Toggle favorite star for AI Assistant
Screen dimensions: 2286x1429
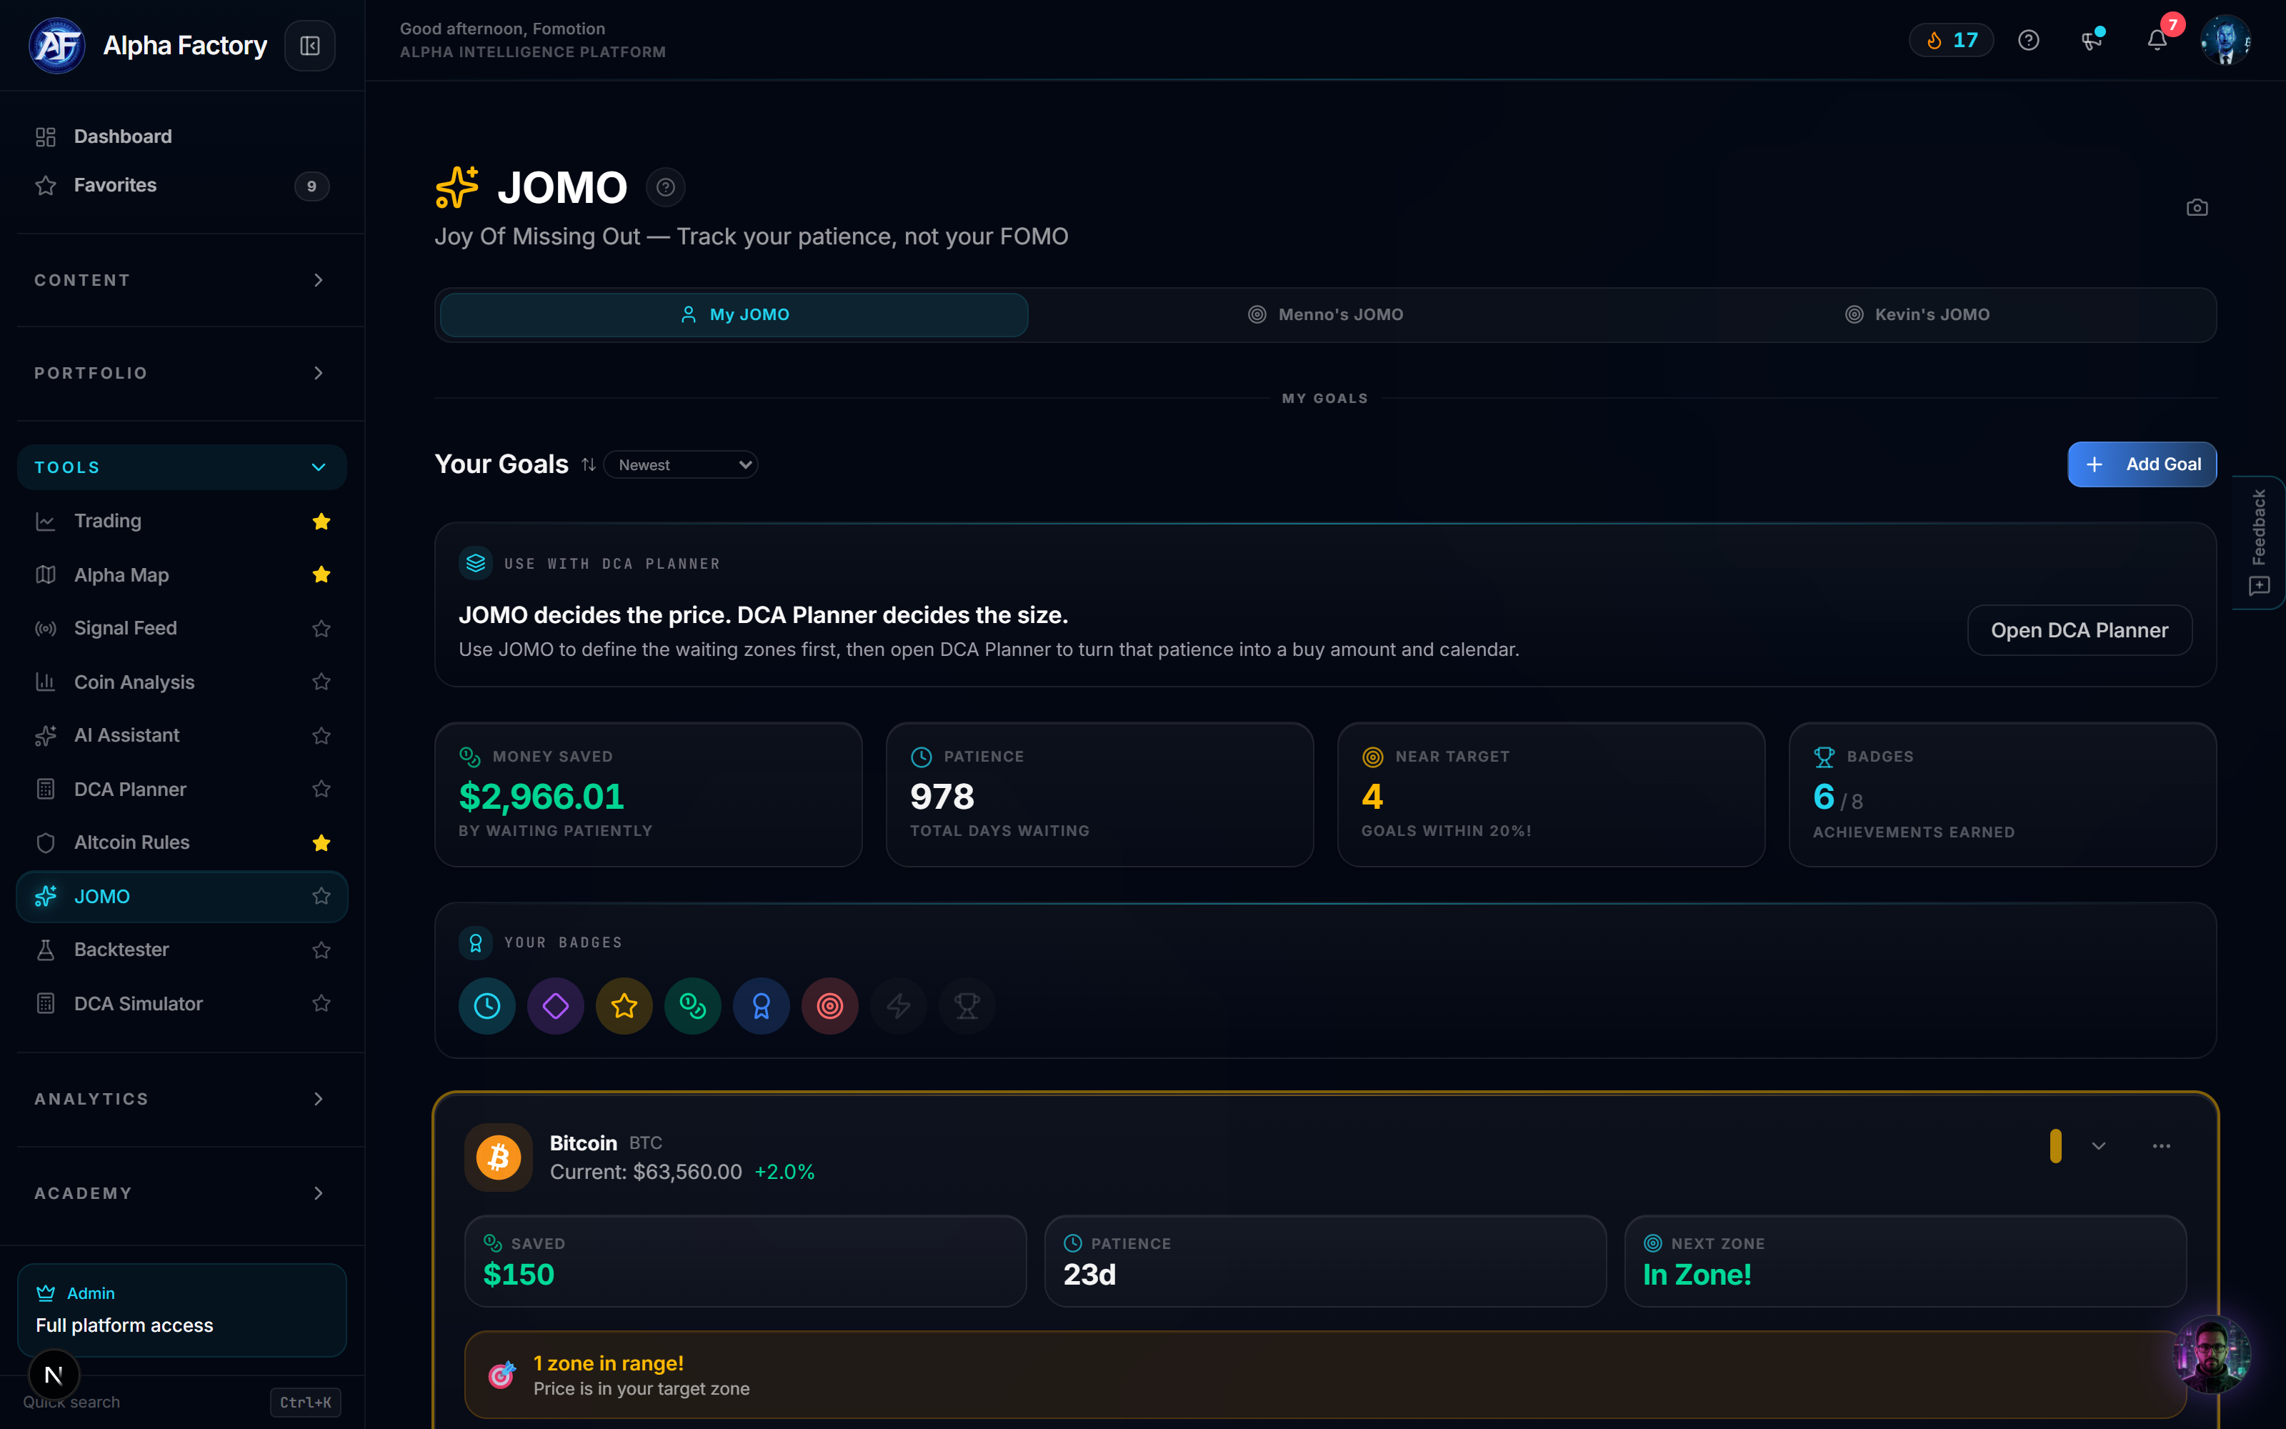coord(321,735)
